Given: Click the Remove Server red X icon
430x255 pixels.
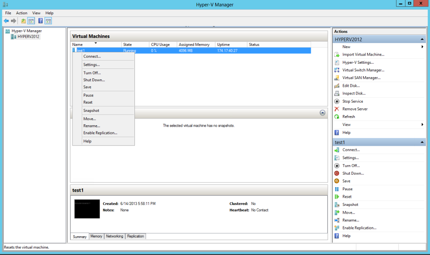Looking at the screenshot, I should (x=337, y=109).
